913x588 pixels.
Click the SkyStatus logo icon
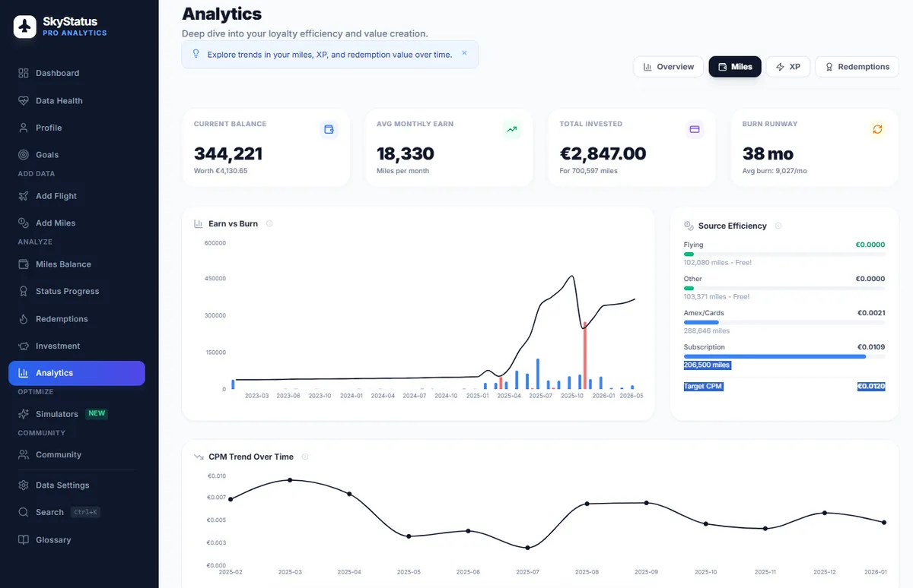pyautogui.click(x=24, y=27)
